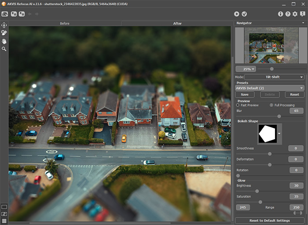
Task: Open the program info icon
Action: click(281, 14)
